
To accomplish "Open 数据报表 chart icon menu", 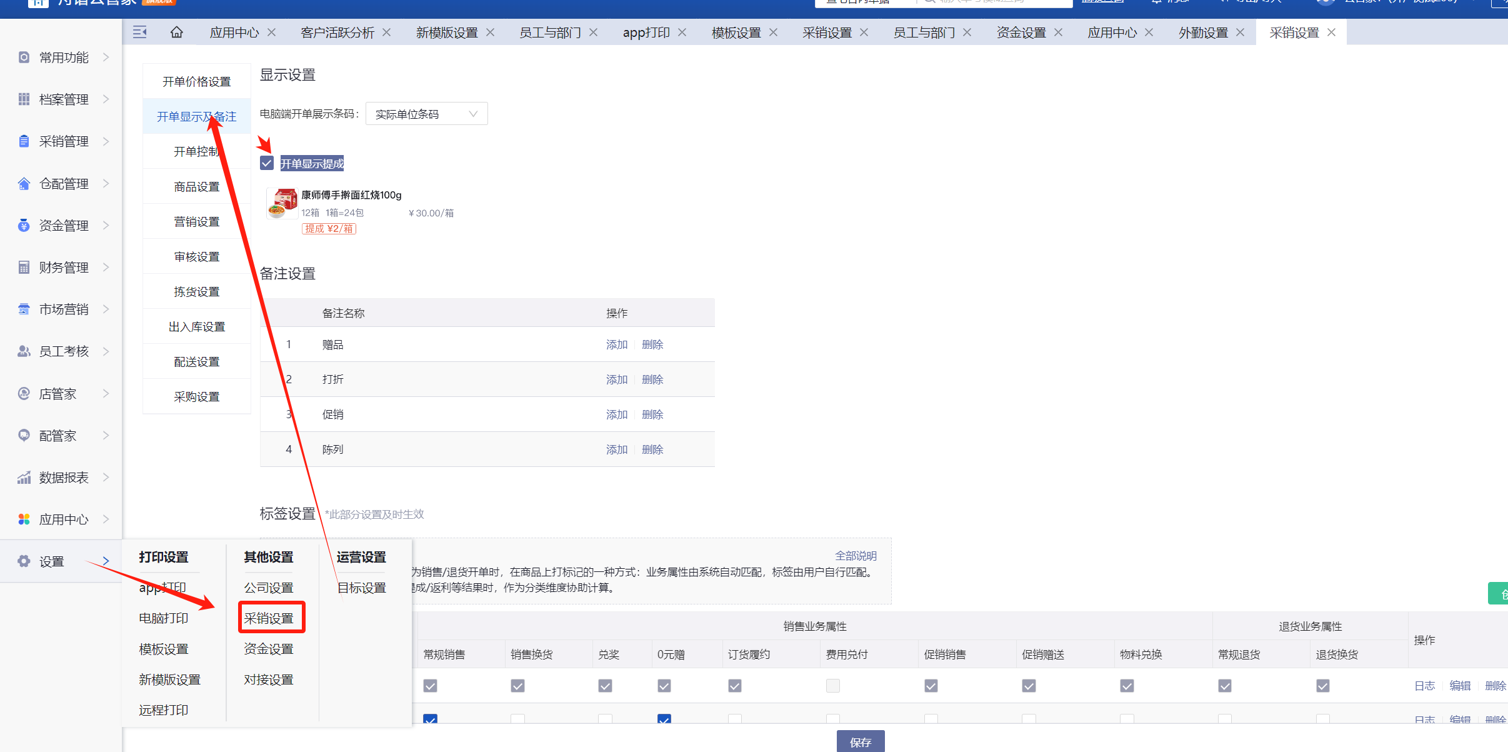I will click(24, 478).
